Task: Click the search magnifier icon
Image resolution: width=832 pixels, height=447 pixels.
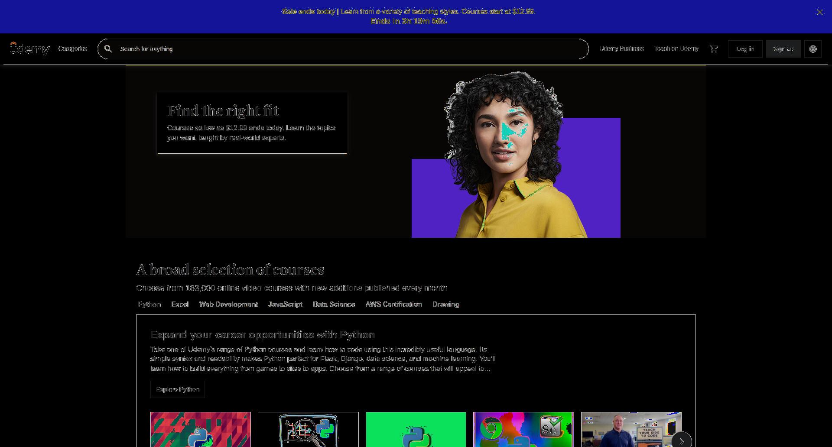Action: tap(108, 49)
